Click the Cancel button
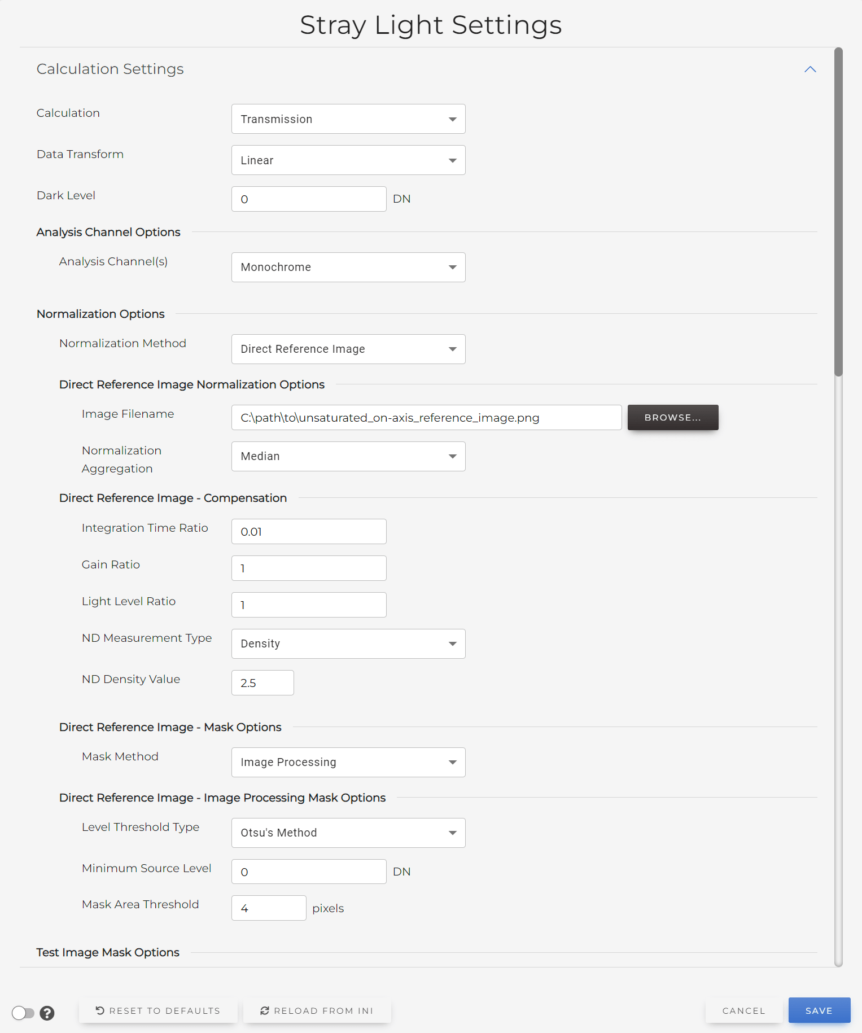The image size is (862, 1033). [743, 1010]
